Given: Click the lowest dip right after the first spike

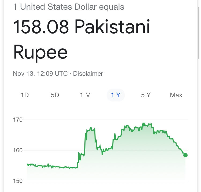Looking at the screenshot, I should tap(102, 154).
